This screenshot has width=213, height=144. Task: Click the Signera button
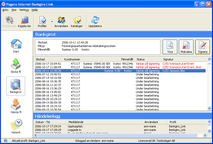[x=203, y=47]
